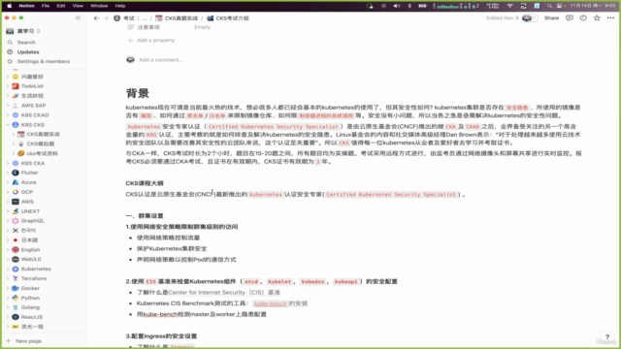The image size is (621, 349).
Task: Open page history clock icon
Action: (583, 17)
